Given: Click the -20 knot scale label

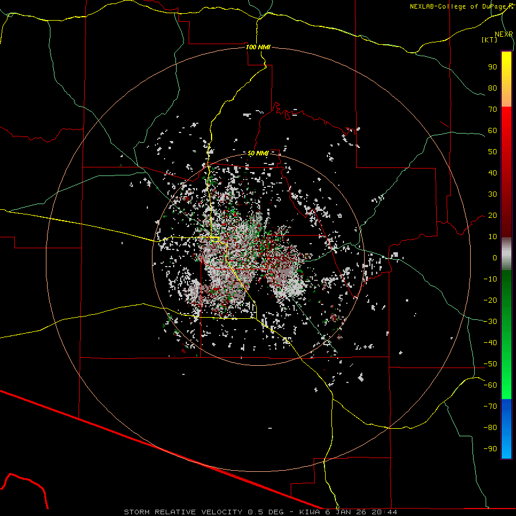Looking at the screenshot, I should point(490,300).
